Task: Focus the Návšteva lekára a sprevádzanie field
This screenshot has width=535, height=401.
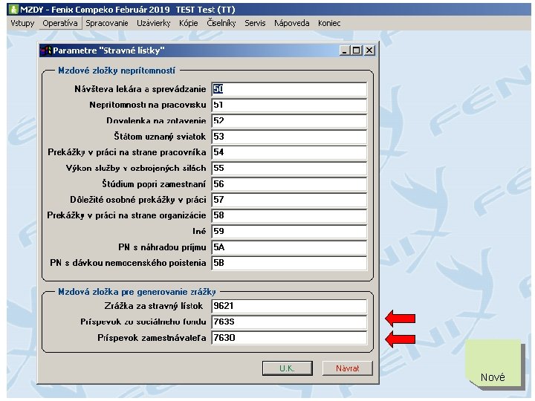Action: click(289, 89)
